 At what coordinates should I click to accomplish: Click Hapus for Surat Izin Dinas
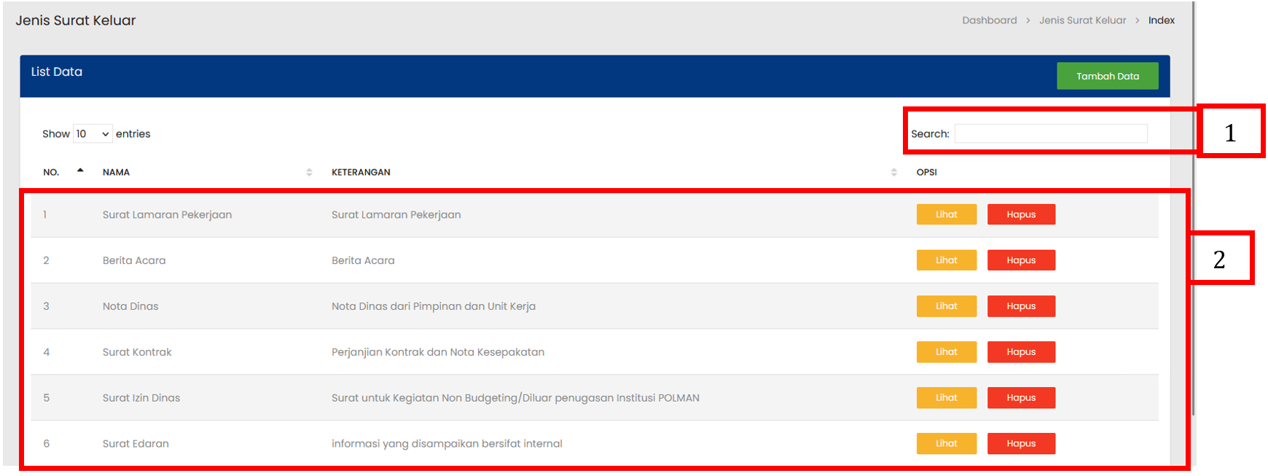[x=1020, y=398]
